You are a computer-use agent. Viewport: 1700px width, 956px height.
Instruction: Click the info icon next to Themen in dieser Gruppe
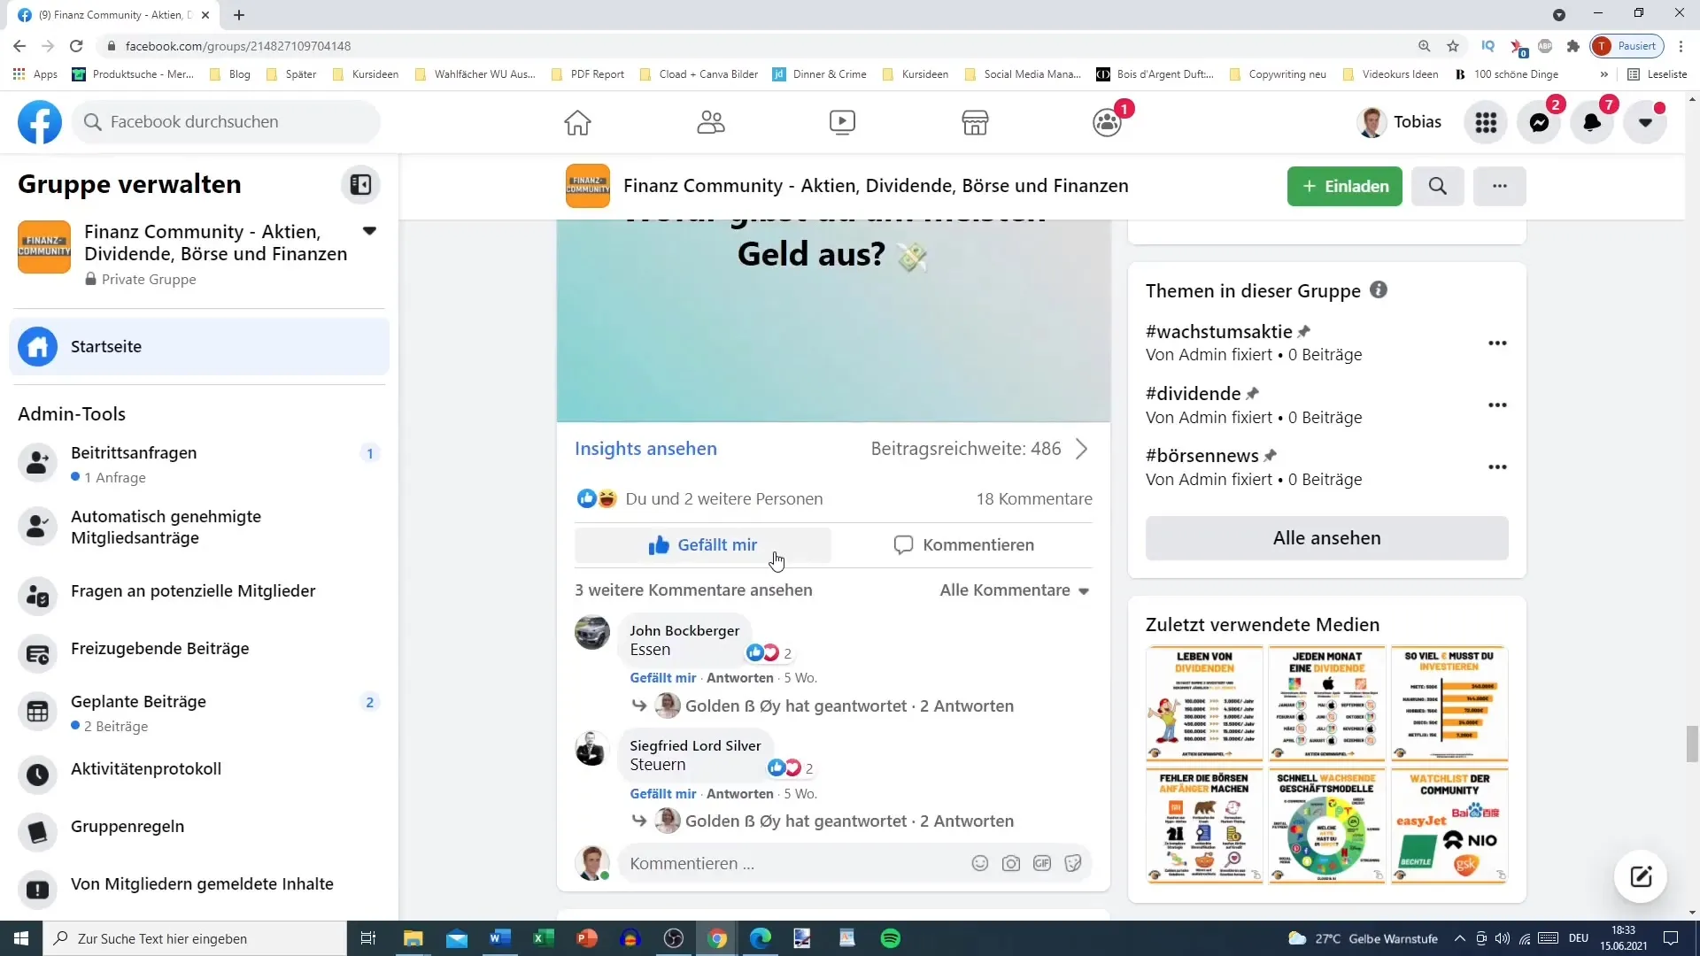1379,290
